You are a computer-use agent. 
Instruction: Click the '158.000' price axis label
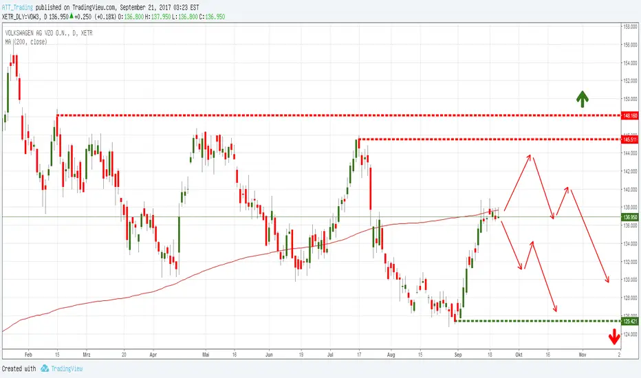(x=630, y=27)
